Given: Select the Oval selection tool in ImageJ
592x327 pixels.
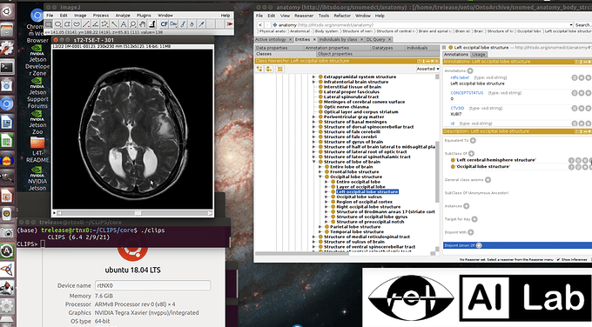Looking at the screenshot, I should pos(58,24).
